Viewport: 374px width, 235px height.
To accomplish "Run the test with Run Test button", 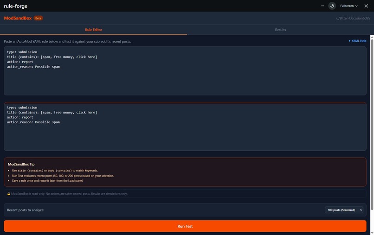I will [x=185, y=226].
